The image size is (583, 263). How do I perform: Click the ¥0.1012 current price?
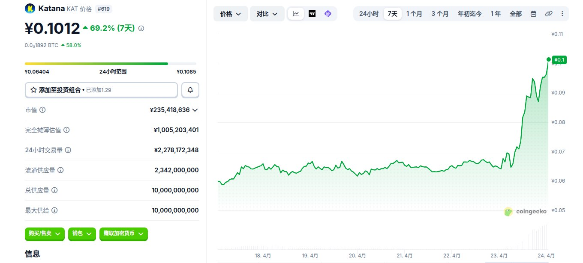[52, 29]
